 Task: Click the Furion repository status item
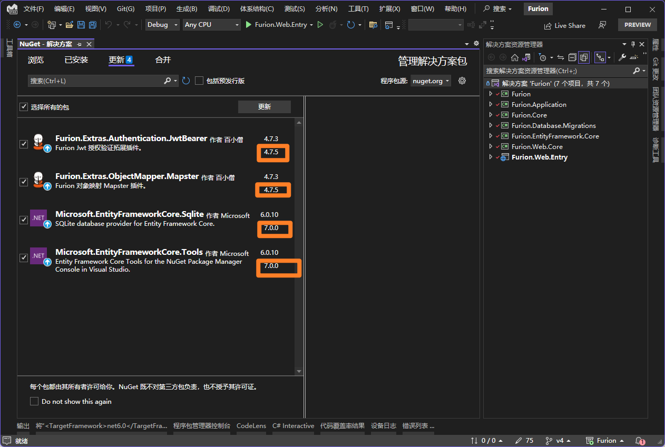click(605, 441)
